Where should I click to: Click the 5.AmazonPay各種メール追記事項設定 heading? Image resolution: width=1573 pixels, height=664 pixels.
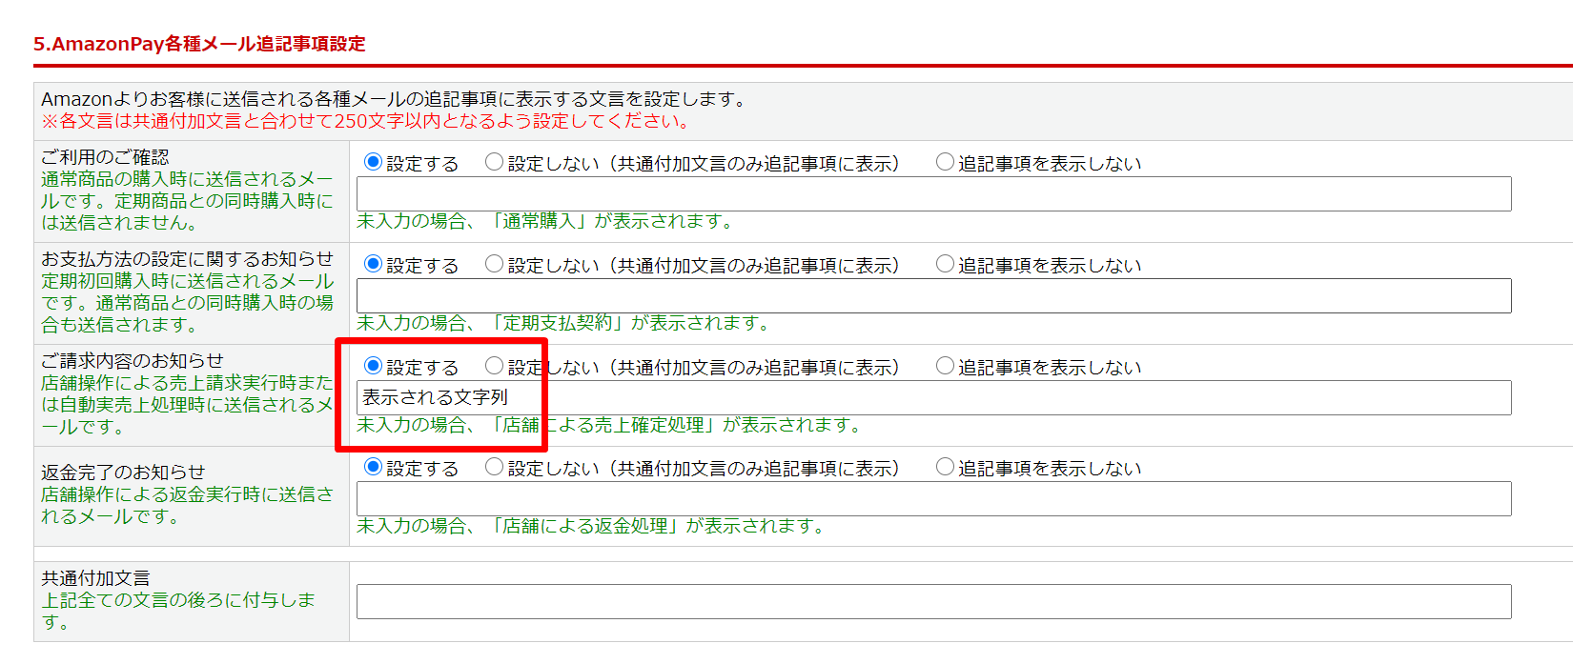point(199,44)
